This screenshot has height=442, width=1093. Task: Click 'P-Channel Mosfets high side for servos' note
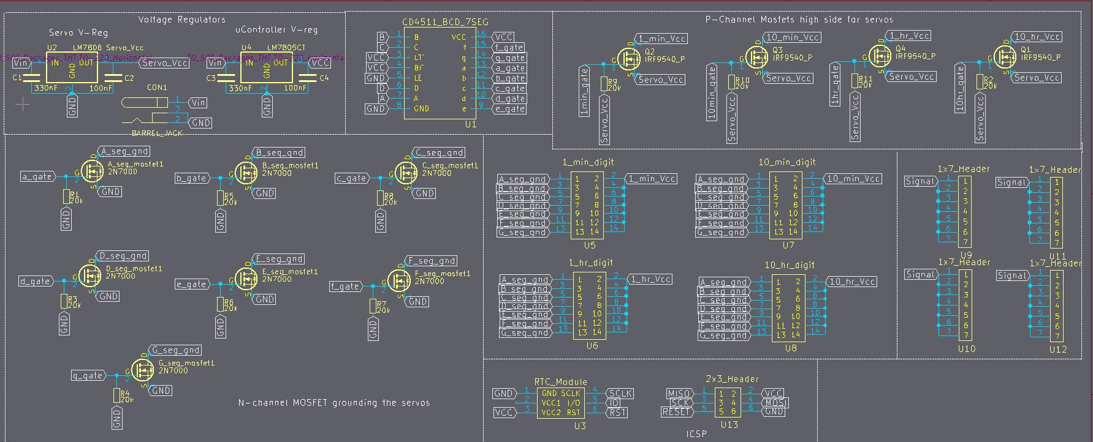(x=799, y=20)
